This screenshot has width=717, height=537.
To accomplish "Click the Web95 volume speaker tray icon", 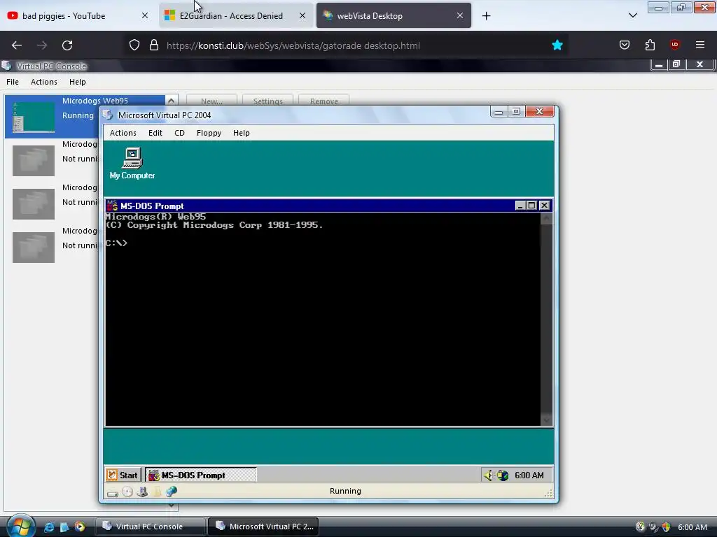I will tap(489, 475).
